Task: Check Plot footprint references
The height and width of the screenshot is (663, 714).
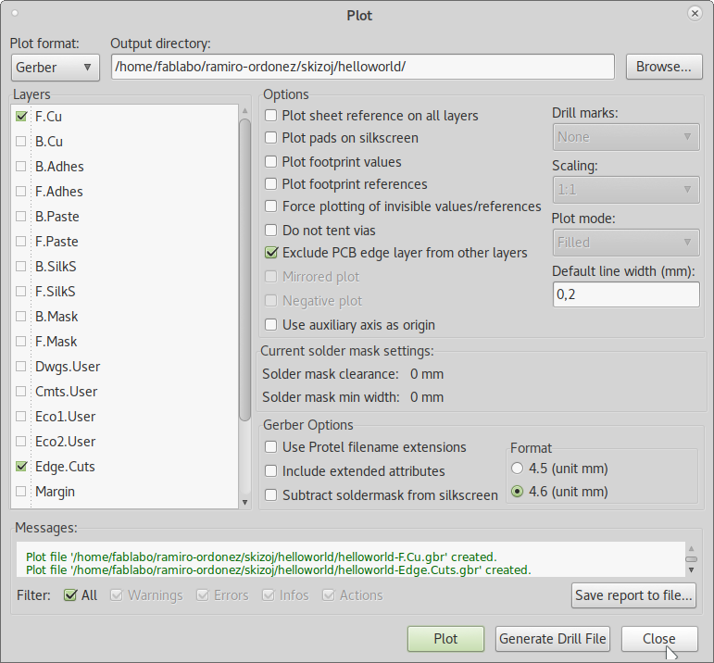Action: coord(271,184)
